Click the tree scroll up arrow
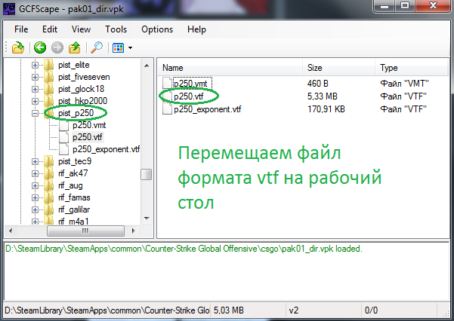This screenshot has height=321, width=454. coord(147,66)
